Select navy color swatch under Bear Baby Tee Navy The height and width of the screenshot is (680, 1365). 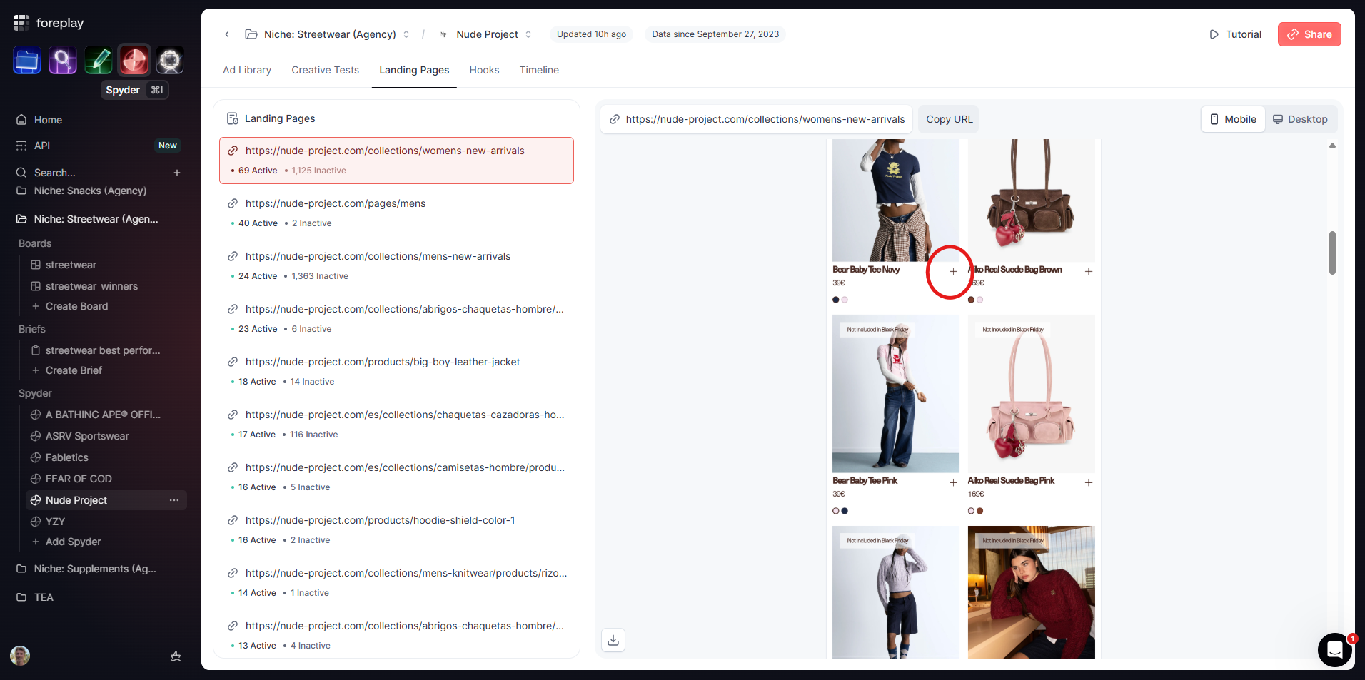(836, 300)
